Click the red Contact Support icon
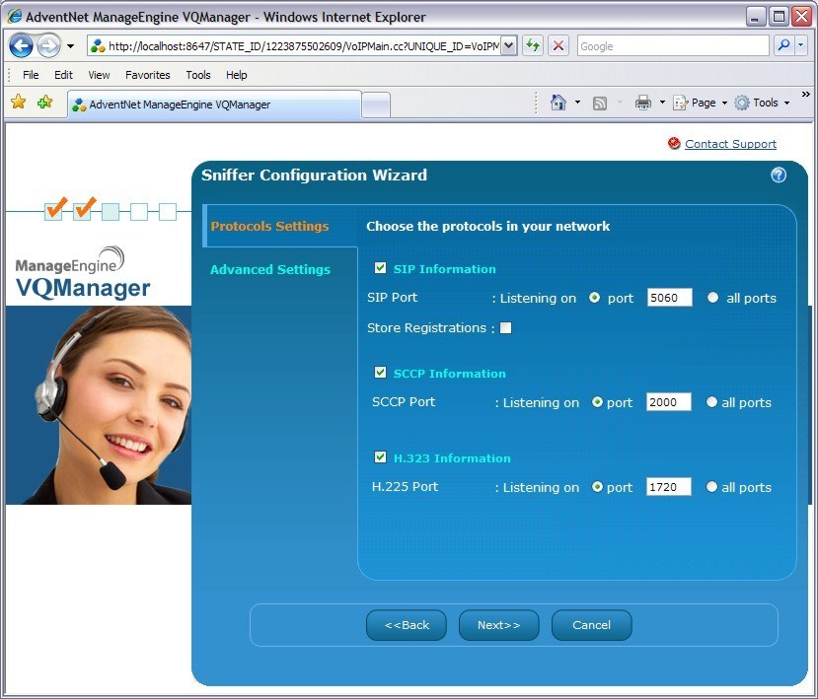The image size is (818, 699). click(x=674, y=143)
